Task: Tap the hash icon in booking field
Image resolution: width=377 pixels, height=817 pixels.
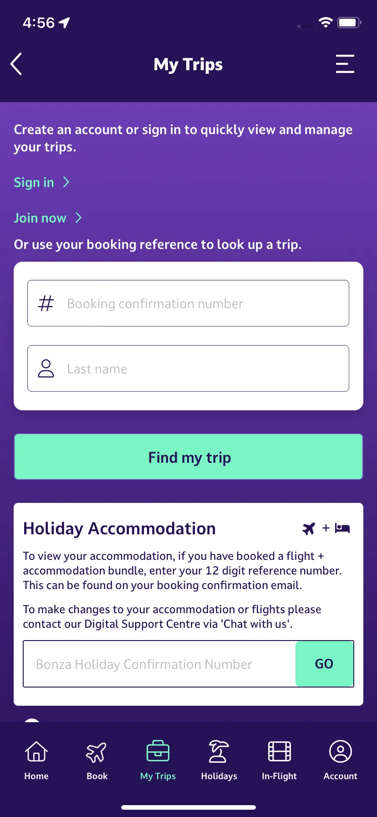Action: pyautogui.click(x=46, y=303)
